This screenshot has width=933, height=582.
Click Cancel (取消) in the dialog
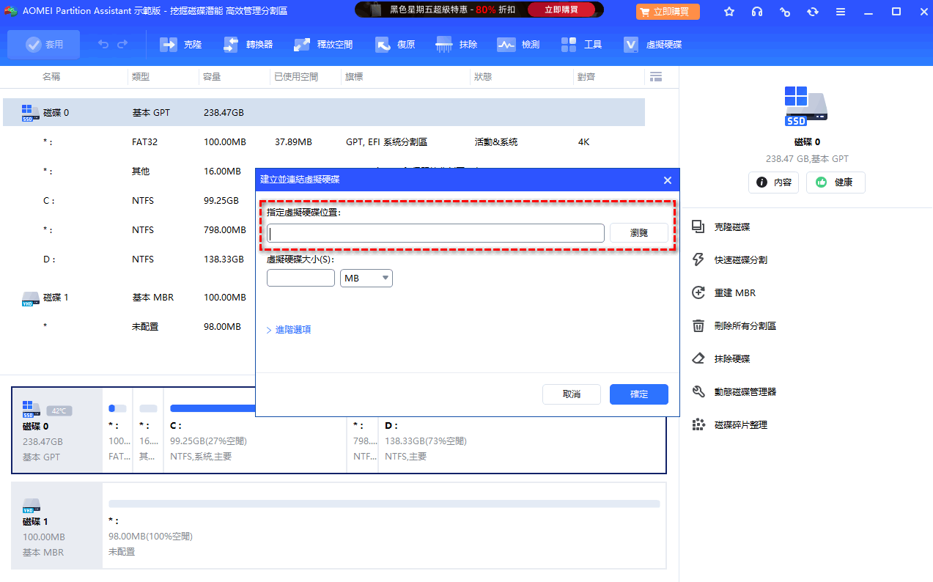point(572,394)
